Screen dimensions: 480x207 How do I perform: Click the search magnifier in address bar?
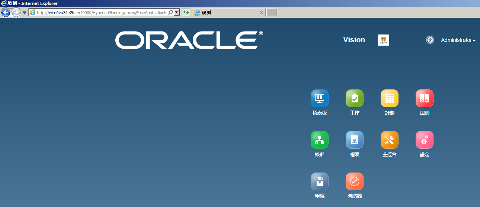(x=171, y=13)
